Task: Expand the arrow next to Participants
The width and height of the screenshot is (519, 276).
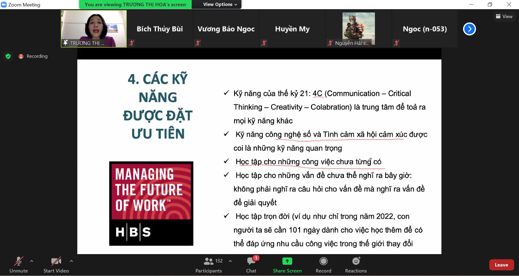Action: [230, 261]
